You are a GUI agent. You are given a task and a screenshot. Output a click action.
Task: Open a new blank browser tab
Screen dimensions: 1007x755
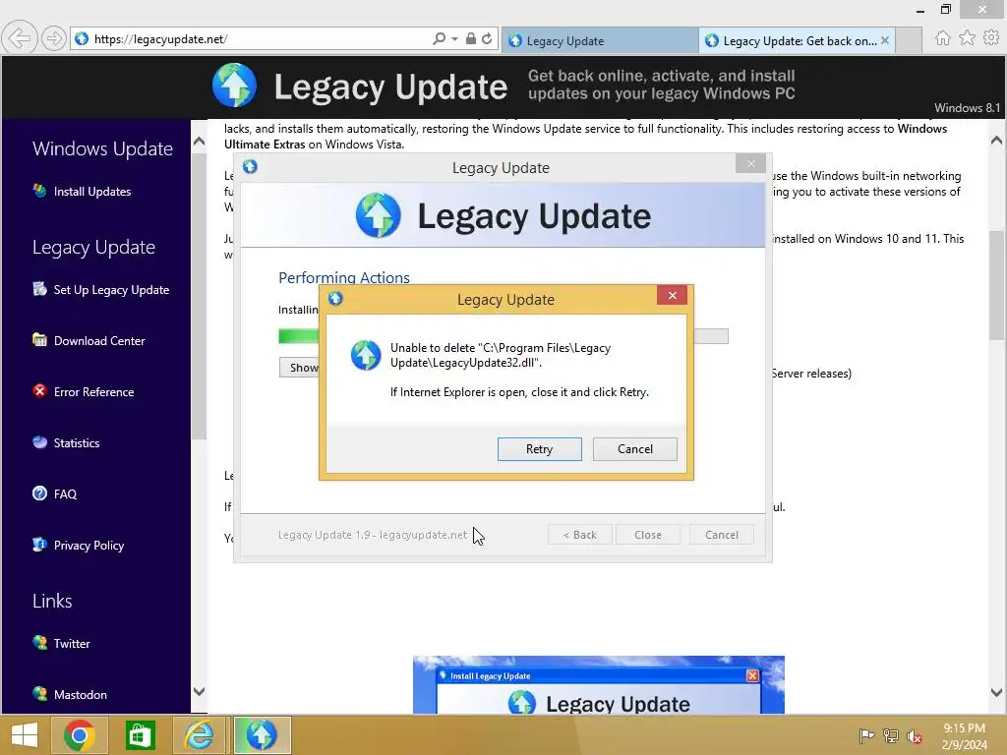point(909,40)
